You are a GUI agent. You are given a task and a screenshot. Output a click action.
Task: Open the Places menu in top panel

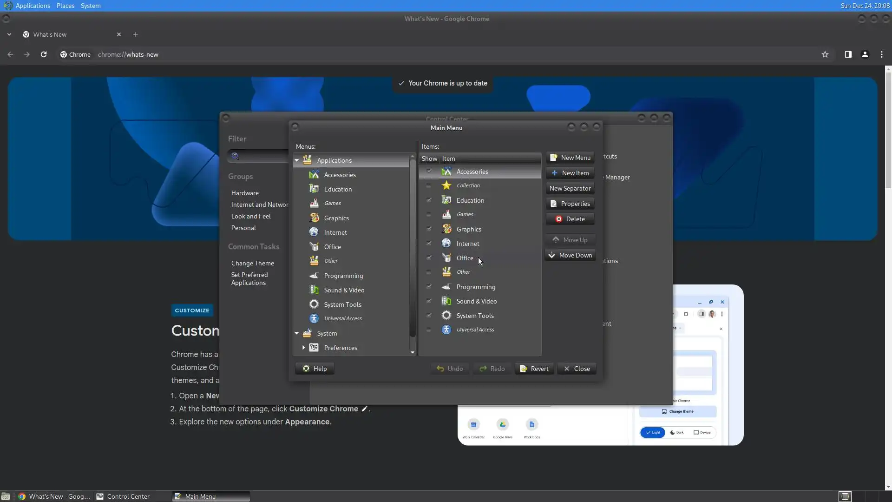(65, 6)
